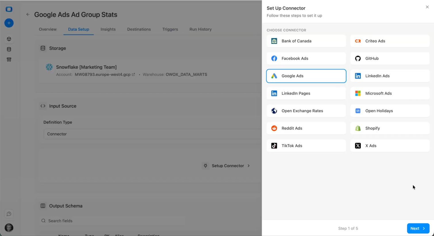Click the Snowflake [Marketing Team] storage name
Image resolution: width=434 pixels, height=236 pixels.
coord(86,67)
